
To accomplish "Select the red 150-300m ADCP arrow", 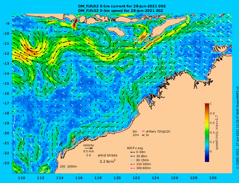I will (x=133, y=164).
